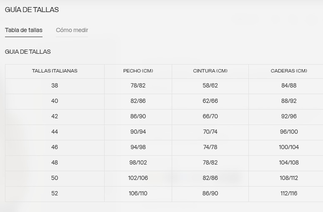The width and height of the screenshot is (323, 212).
Task: Select Italian size 52 cell
Action: (55, 193)
